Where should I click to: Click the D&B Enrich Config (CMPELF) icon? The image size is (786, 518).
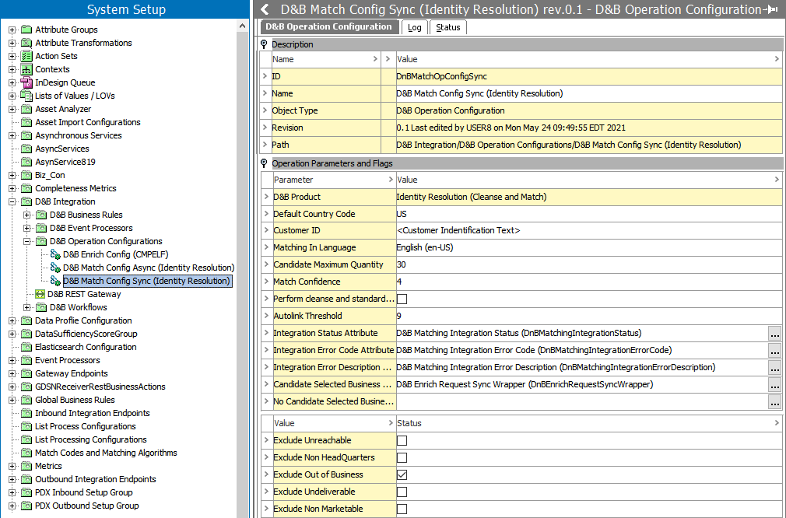[x=55, y=254]
